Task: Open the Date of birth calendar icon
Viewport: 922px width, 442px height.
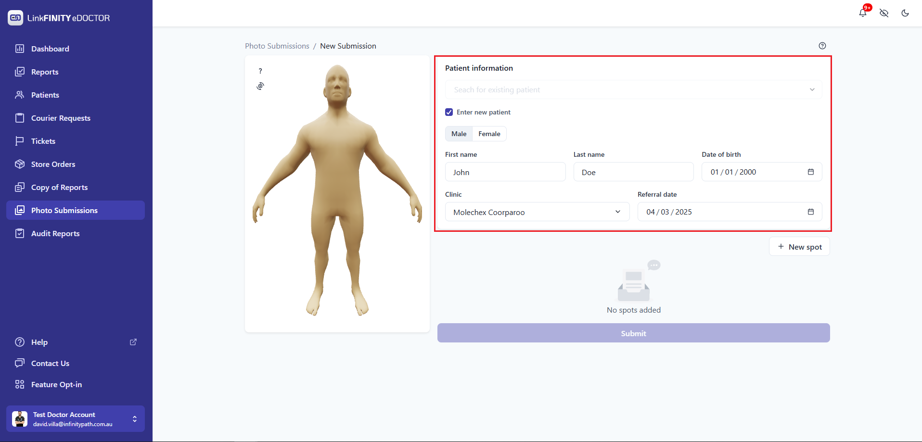Action: [810, 172]
